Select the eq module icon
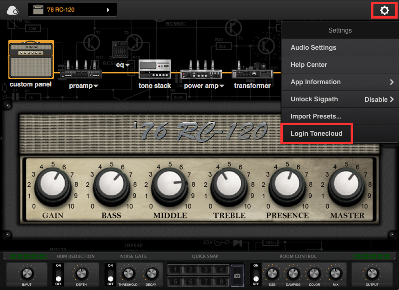This screenshot has width=399, height=290. coord(120,49)
